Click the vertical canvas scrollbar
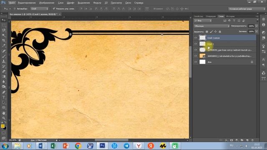This screenshot has width=267, height=150. pyautogui.click(x=191, y=62)
